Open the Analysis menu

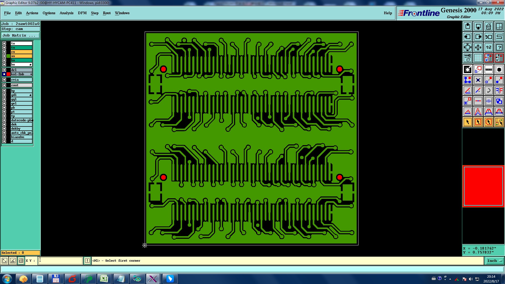66,13
